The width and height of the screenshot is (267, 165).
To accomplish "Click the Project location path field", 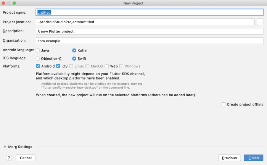I will point(145,22).
